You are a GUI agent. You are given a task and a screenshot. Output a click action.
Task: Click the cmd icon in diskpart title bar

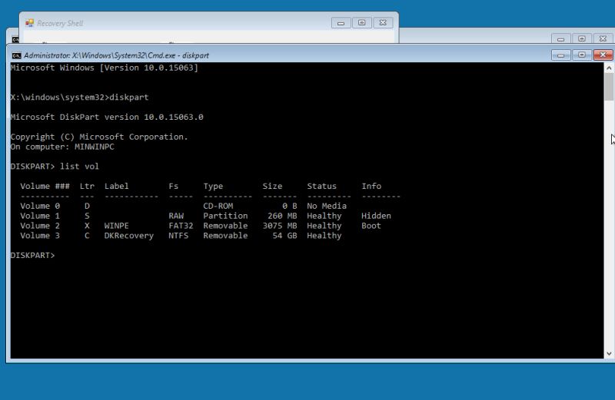click(16, 55)
